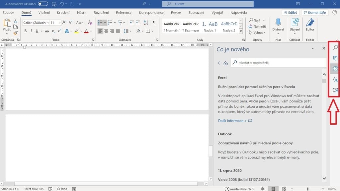Toggle Show paragraph marks icon

pyautogui.click(x=154, y=23)
